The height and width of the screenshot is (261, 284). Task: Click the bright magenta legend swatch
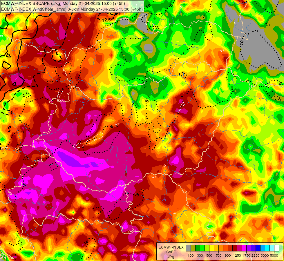pos(244,248)
